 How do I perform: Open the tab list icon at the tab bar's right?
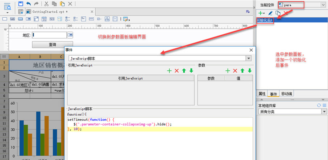[x=248, y=12]
